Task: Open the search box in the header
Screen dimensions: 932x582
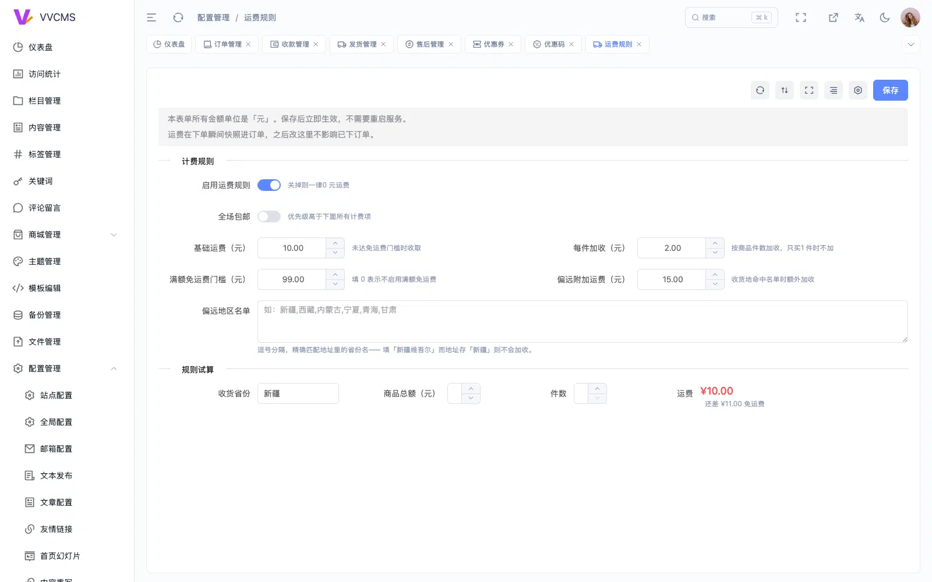Action: pos(731,17)
